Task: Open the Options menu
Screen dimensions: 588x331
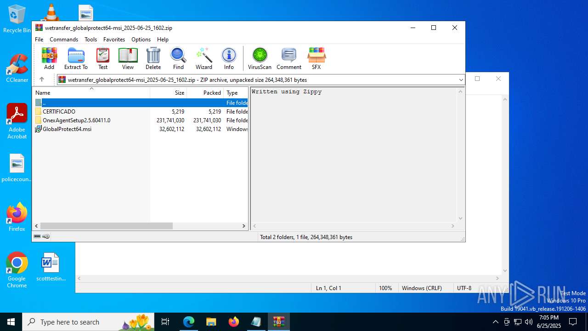Action: pyautogui.click(x=141, y=40)
